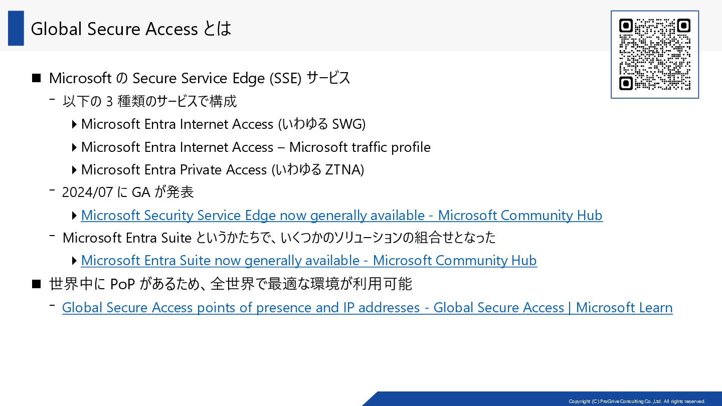
Task: Click the triangle bullet before Security Service Edge link
Action: [75, 216]
